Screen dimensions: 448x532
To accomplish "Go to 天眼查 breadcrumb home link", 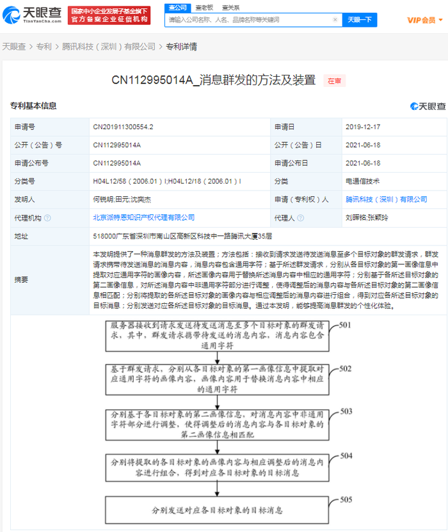I will [14, 47].
